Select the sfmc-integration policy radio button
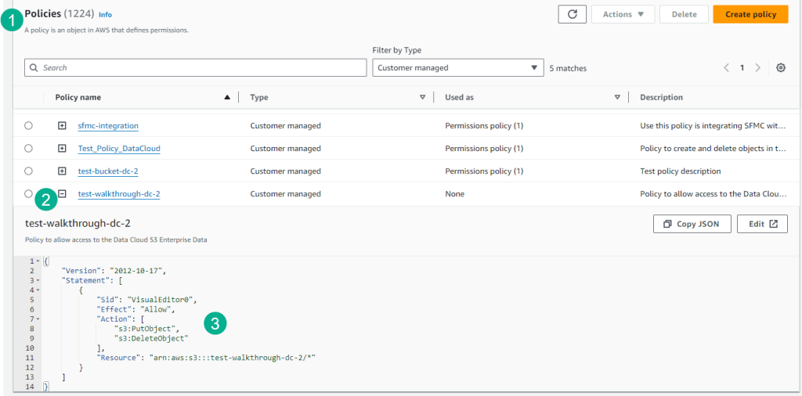The width and height of the screenshot is (802, 396). coord(29,126)
